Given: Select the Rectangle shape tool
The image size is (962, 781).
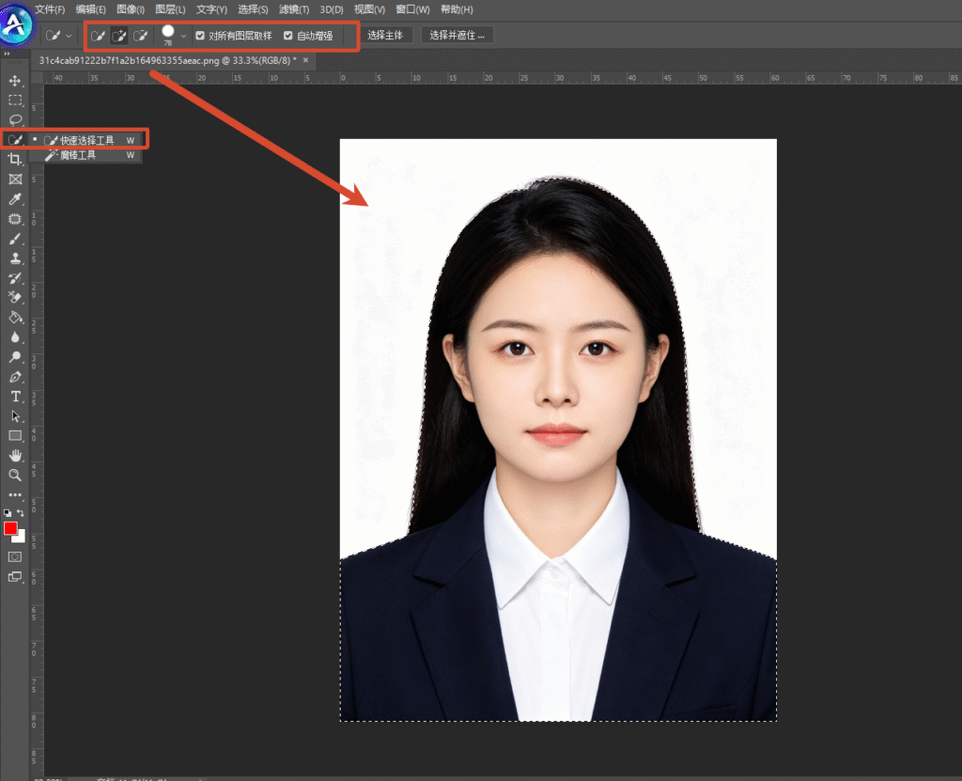Looking at the screenshot, I should pyautogui.click(x=15, y=436).
